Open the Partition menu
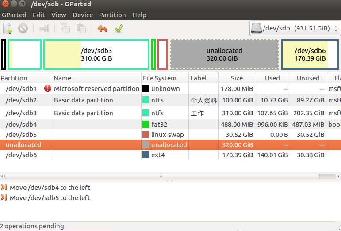 tap(112, 15)
